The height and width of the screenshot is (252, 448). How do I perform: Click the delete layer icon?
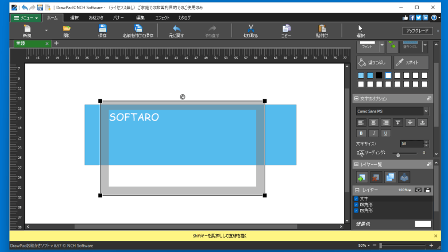[x=376, y=177]
